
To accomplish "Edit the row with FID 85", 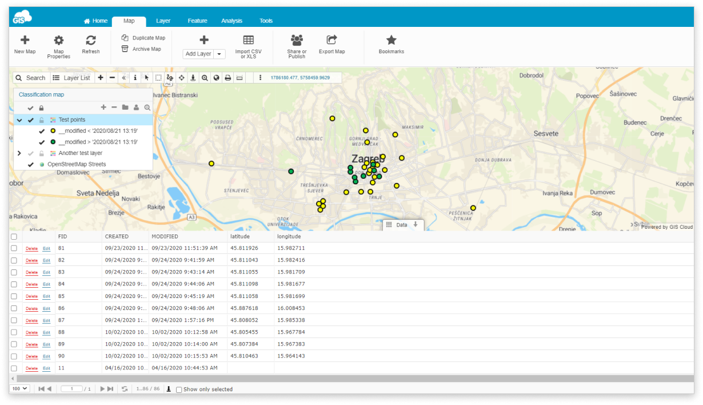I will click(46, 296).
